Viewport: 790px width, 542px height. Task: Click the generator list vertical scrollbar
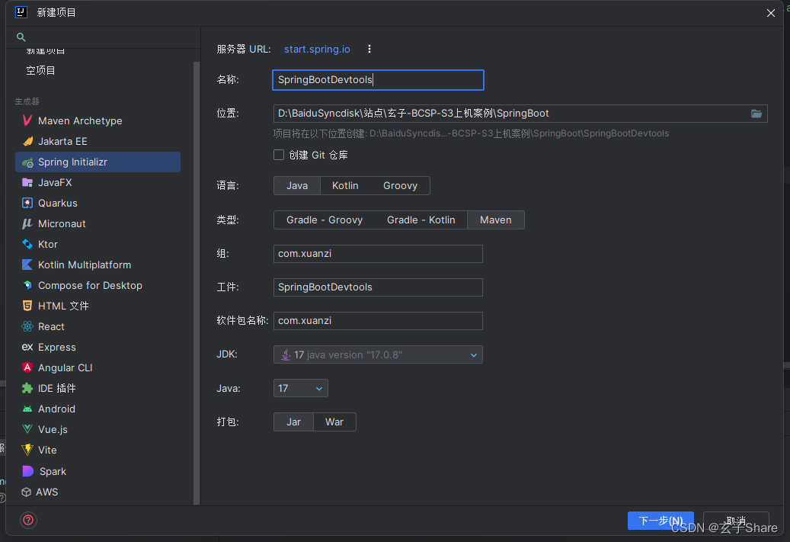pos(197,282)
